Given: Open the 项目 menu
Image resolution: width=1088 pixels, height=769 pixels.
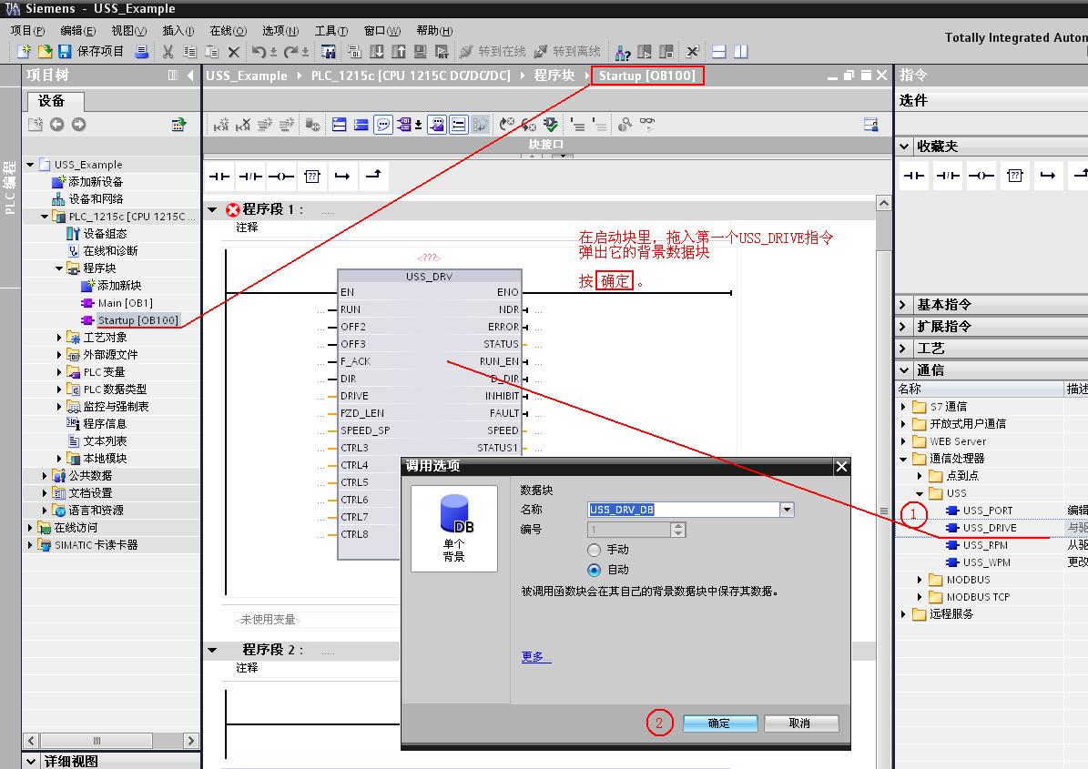Looking at the screenshot, I should pyautogui.click(x=27, y=31).
